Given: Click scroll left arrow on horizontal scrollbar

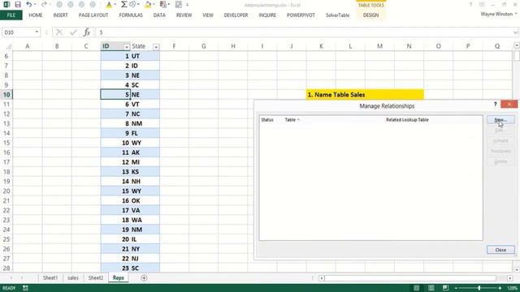Looking at the screenshot, I should (x=322, y=278).
